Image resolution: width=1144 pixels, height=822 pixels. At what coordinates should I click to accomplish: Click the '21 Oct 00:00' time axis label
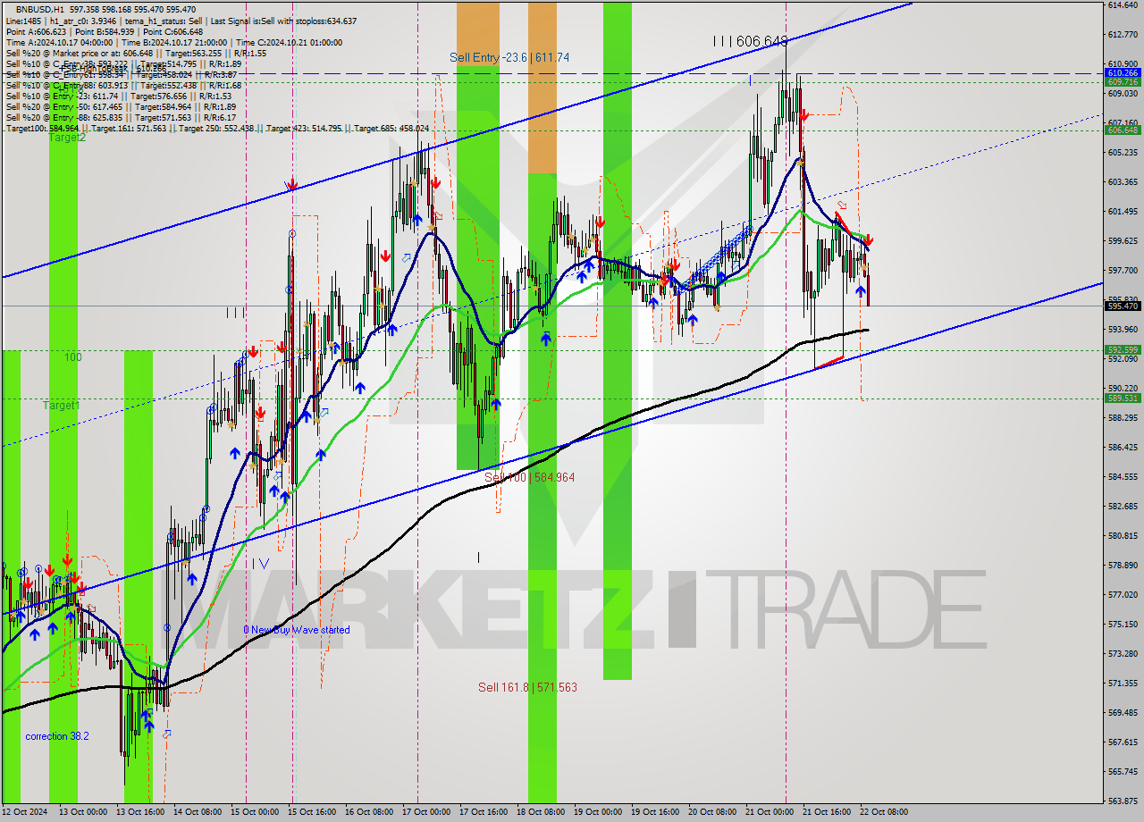point(770,812)
